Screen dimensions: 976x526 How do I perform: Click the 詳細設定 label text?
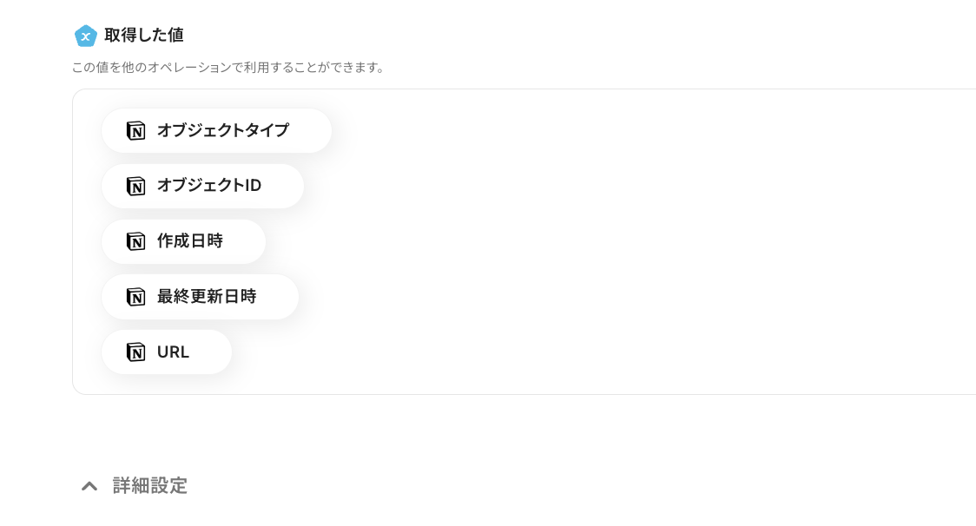pos(149,486)
